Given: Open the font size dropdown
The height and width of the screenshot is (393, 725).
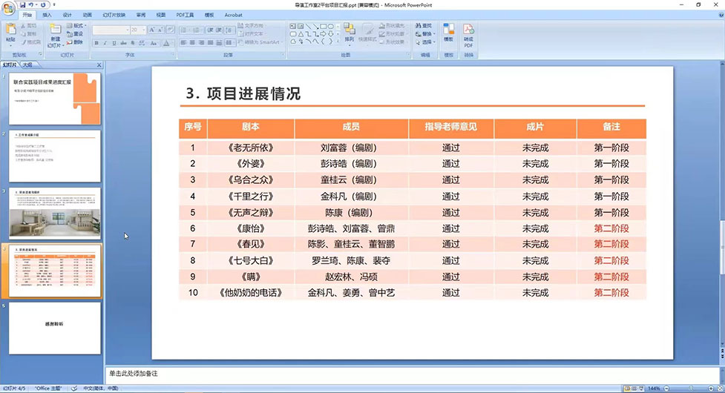Looking at the screenshot, I should 142,30.
